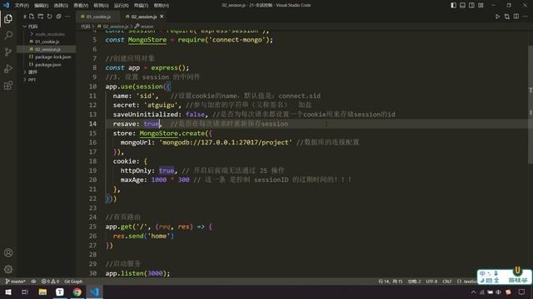Toggle Secondary Side Bar layout button
533x299 pixels.
(471, 5)
